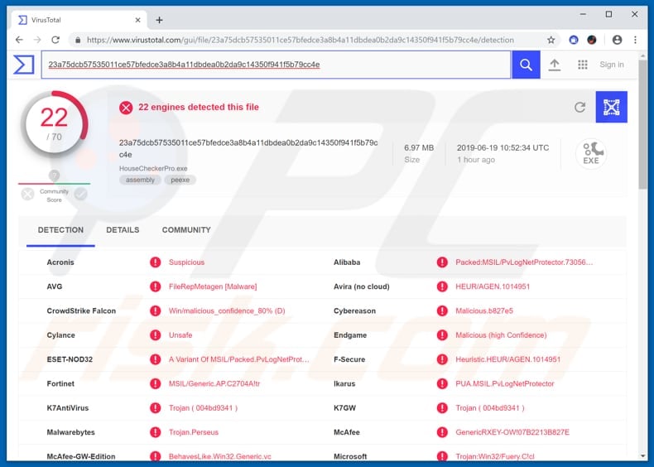The height and width of the screenshot is (467, 654).
Task: Click the page vertical scrollbar thumb
Action: point(642,123)
